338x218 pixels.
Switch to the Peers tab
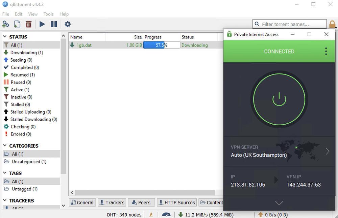pos(141,202)
